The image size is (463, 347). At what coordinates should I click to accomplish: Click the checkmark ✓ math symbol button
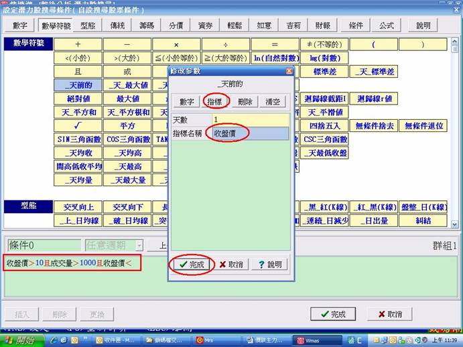pyautogui.click(x=78, y=125)
